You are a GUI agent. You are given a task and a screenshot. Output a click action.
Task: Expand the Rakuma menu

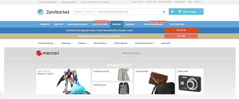[131, 24]
